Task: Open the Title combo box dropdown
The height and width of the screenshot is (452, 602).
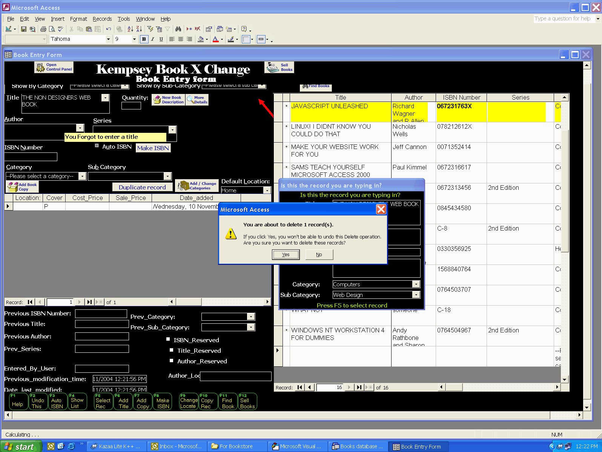Action: [x=105, y=98]
